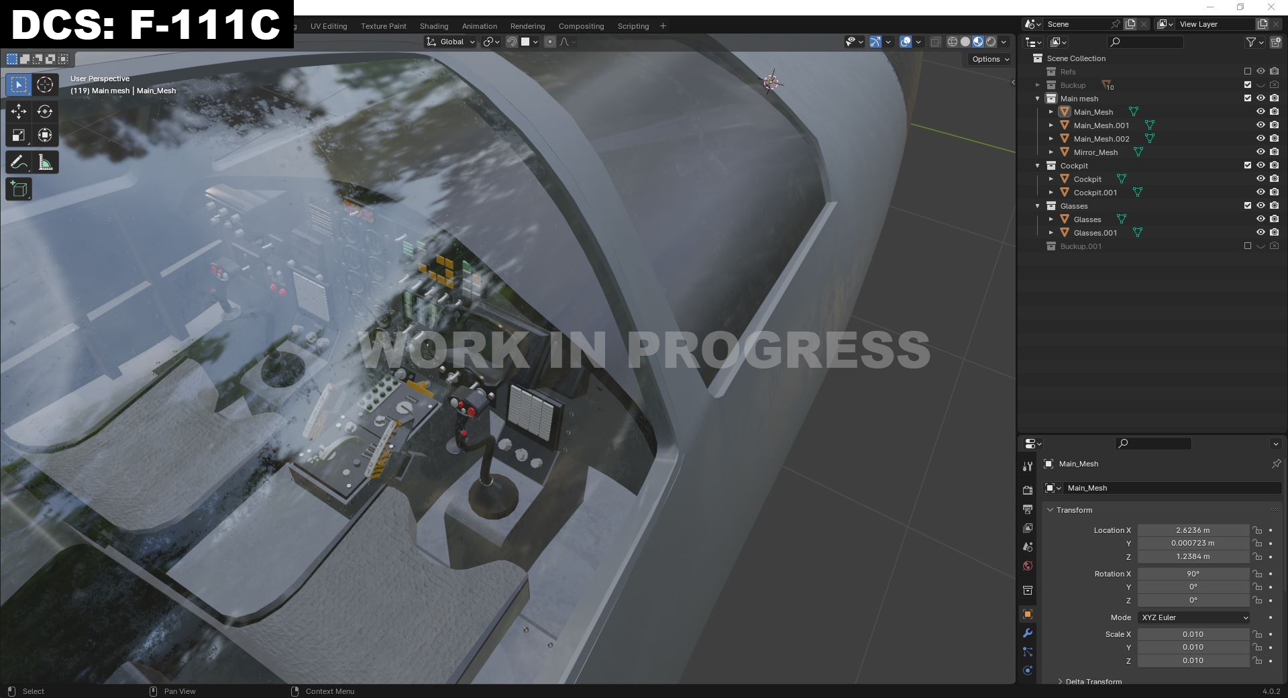This screenshot has width=1288, height=698.
Task: Hide the Main_Mesh.001 object in viewport
Action: click(1260, 125)
